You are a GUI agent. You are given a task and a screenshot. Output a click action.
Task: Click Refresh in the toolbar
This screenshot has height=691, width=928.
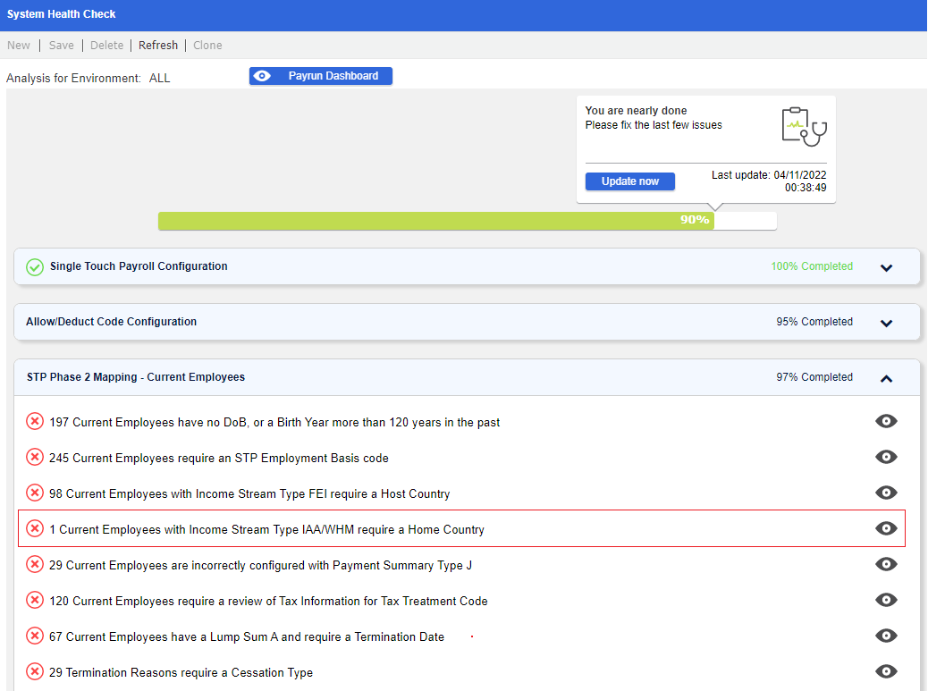click(x=158, y=45)
